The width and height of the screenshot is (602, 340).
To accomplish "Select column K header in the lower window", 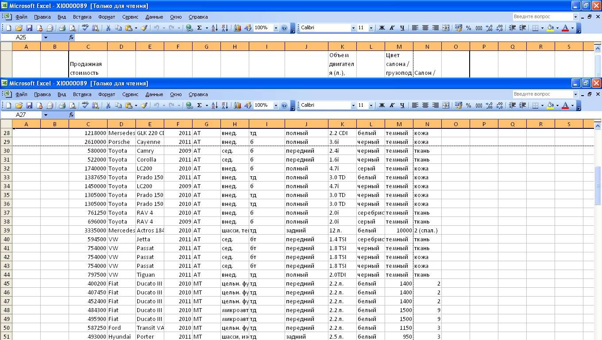I will pos(342,124).
